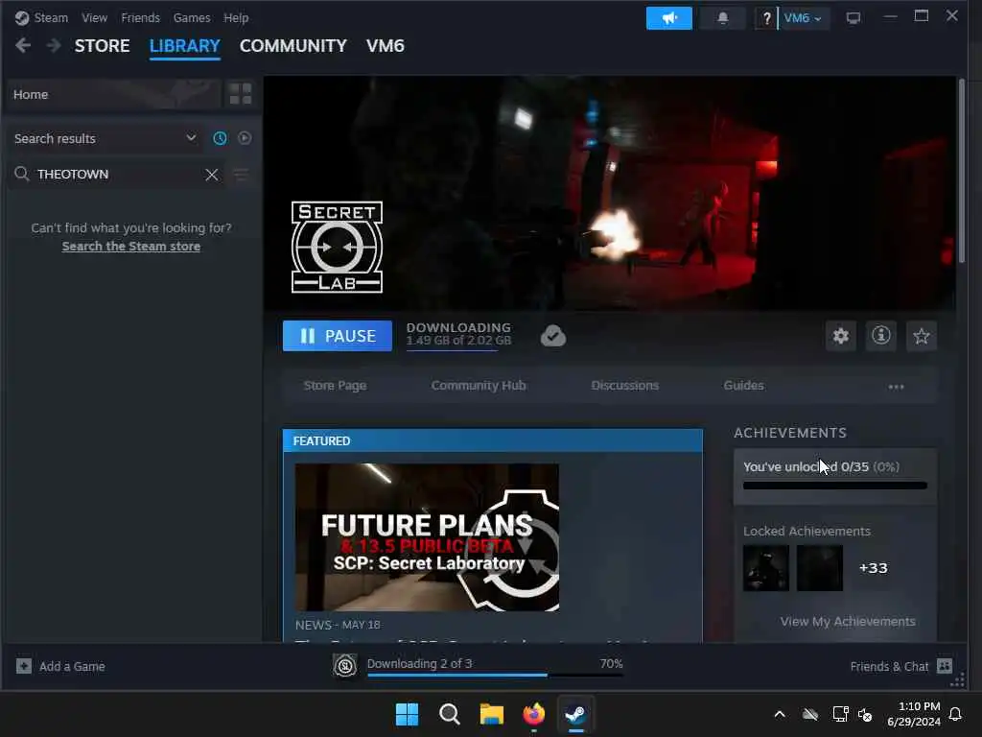Click the Steam logo icon in menu bar
982x737 pixels.
22,17
